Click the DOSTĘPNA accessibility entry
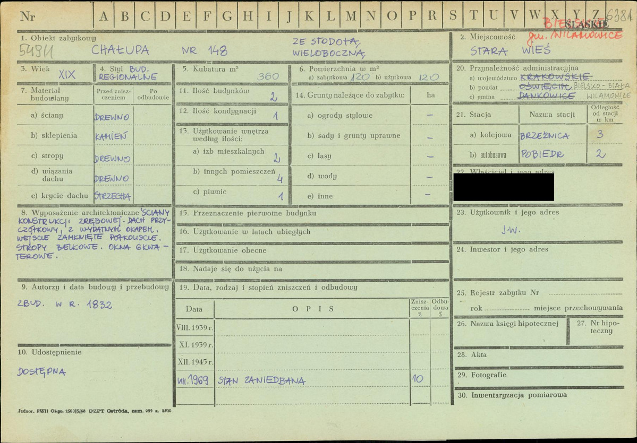This screenshot has height=443, width=637. pos(41,372)
